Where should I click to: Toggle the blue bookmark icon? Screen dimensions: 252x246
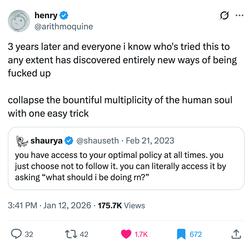[x=181, y=234]
